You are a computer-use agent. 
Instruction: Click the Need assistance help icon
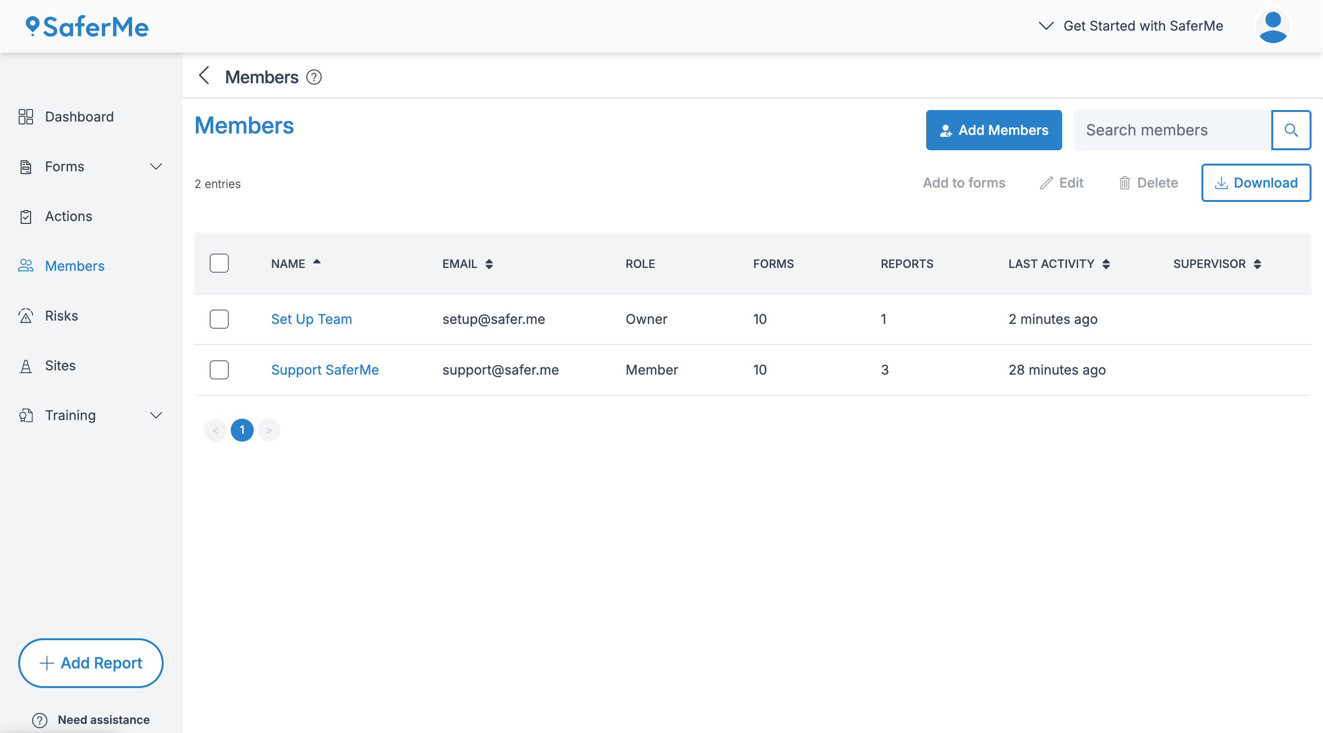(40, 720)
